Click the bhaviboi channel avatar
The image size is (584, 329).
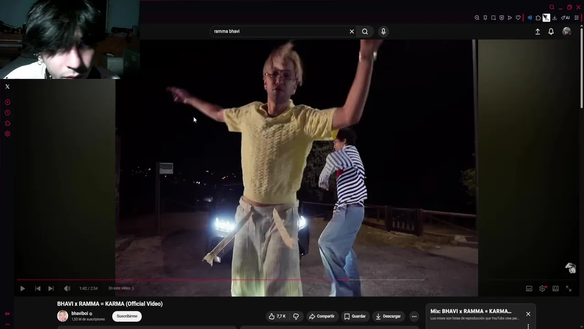63,316
